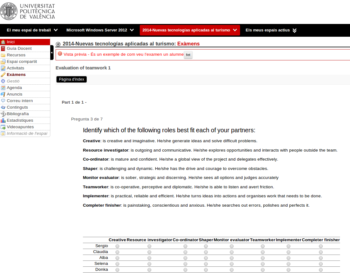Choose Teamworker for Alba

coord(263,258)
